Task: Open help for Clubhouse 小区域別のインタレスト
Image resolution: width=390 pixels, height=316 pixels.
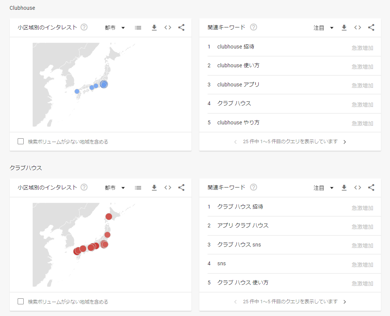Action: 84,27
